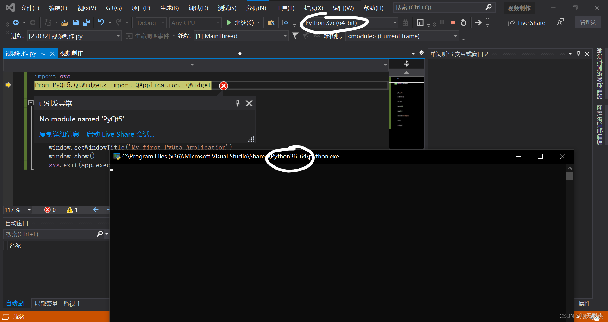The image size is (608, 322).
Task: Open the Edit menu
Action: pos(58,8)
